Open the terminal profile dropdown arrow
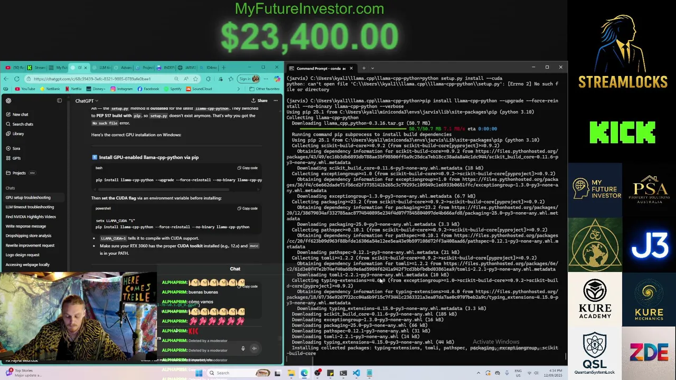676x380 pixels. point(372,68)
